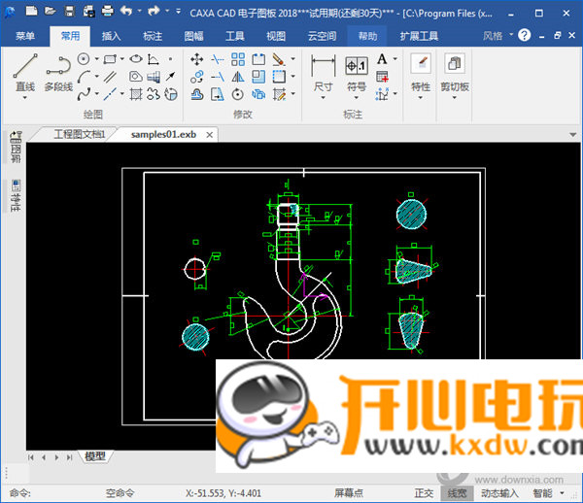Click the Undo arrow in the title bar
The height and width of the screenshot is (503, 583).
pyautogui.click(x=126, y=11)
